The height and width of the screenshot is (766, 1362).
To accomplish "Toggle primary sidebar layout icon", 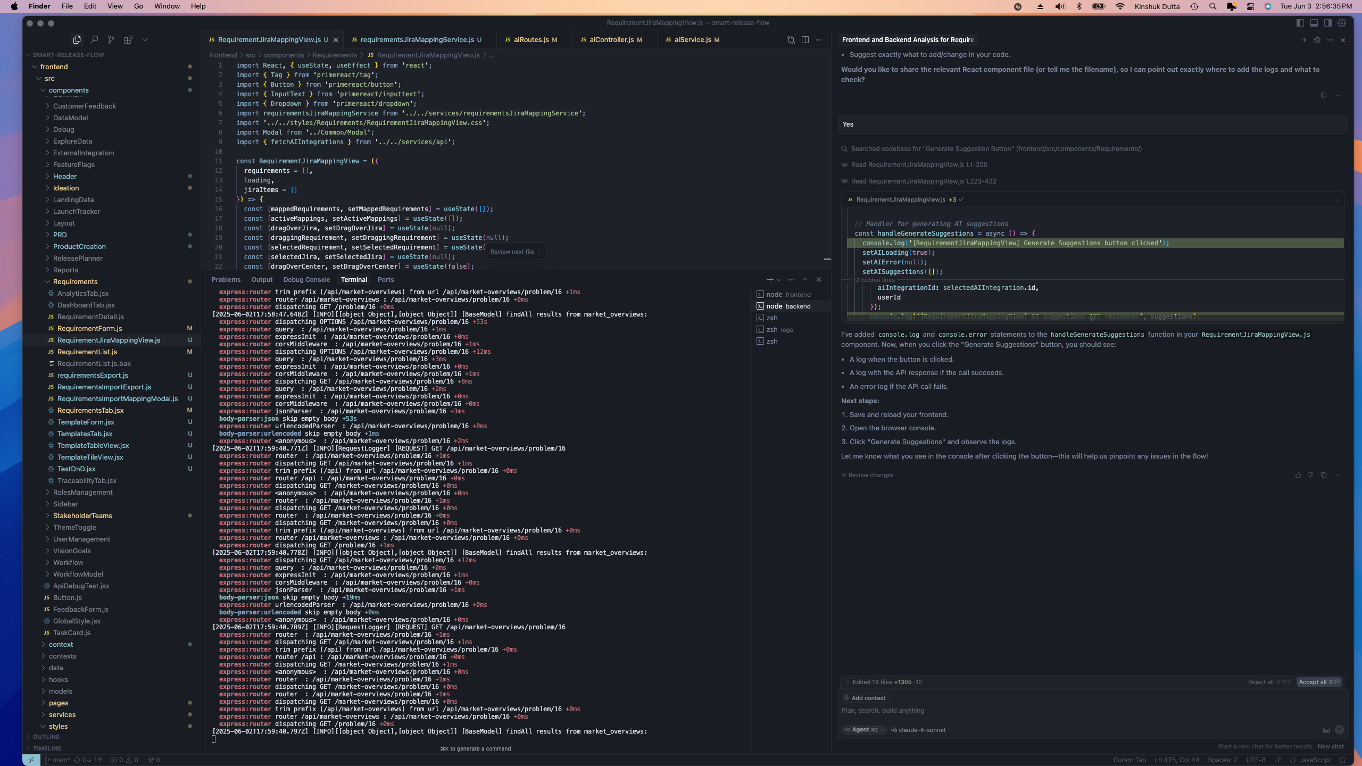I will click(1300, 23).
